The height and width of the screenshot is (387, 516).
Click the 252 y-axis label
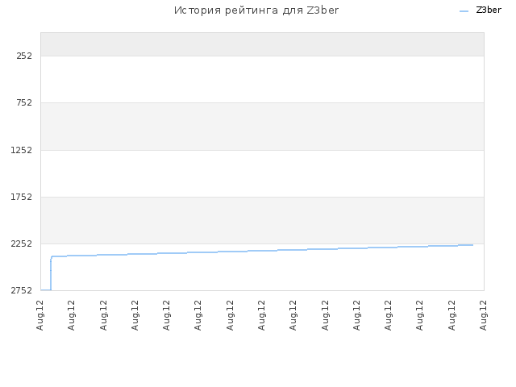tap(24, 56)
